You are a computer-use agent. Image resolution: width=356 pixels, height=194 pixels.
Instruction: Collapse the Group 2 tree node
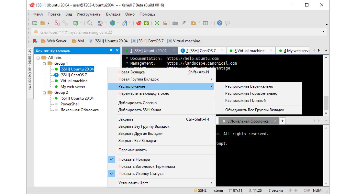click(44, 93)
